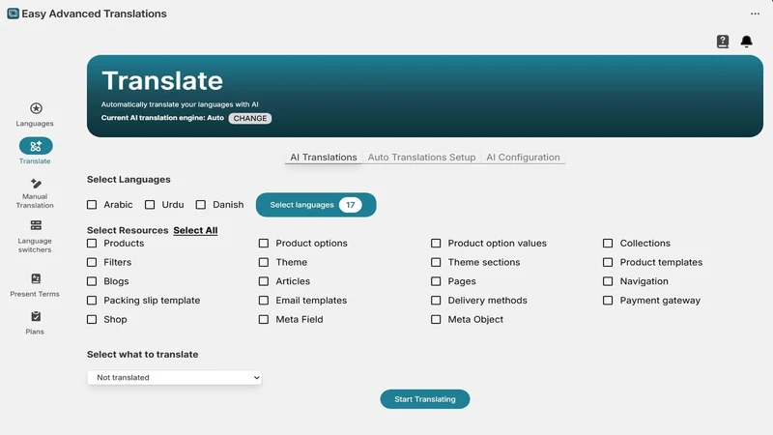Tick the Theme checkbox
The height and width of the screenshot is (435, 773).
pos(264,262)
